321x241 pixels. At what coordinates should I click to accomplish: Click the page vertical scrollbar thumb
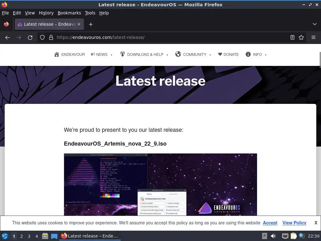pos(320,59)
